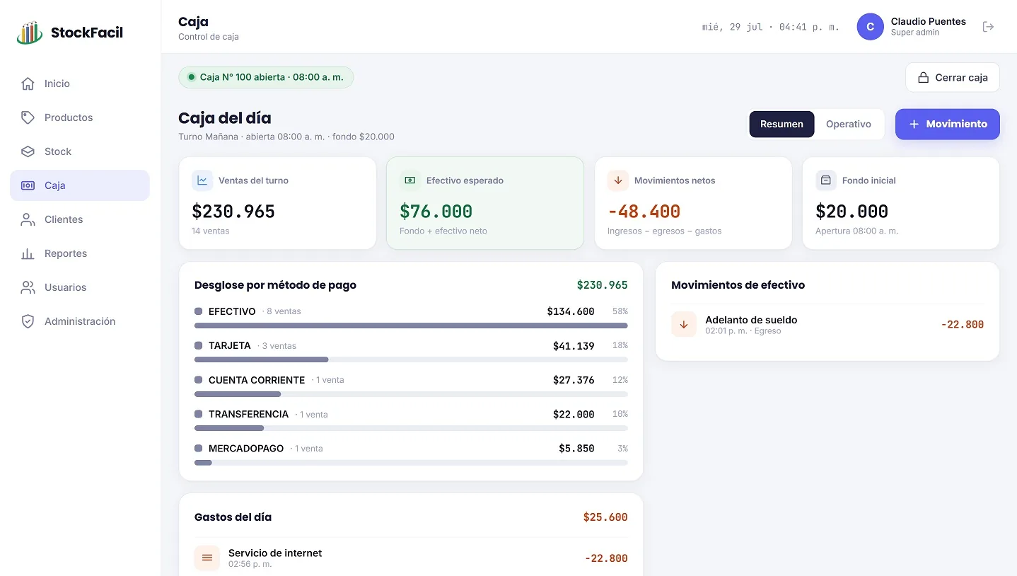
Task: Click the Claudio Puentes user name
Action: pyautogui.click(x=929, y=21)
